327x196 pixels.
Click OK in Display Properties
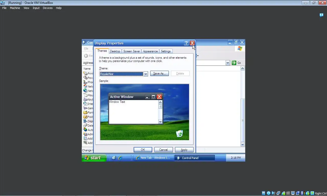click(143, 150)
